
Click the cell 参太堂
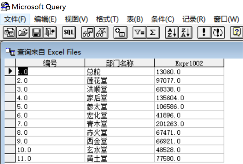pos(120,106)
